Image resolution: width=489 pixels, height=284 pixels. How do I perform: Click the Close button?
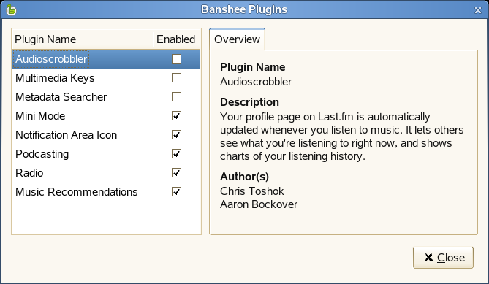click(443, 258)
